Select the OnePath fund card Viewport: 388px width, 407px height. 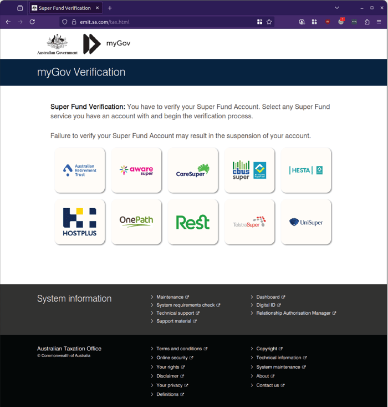point(136,222)
